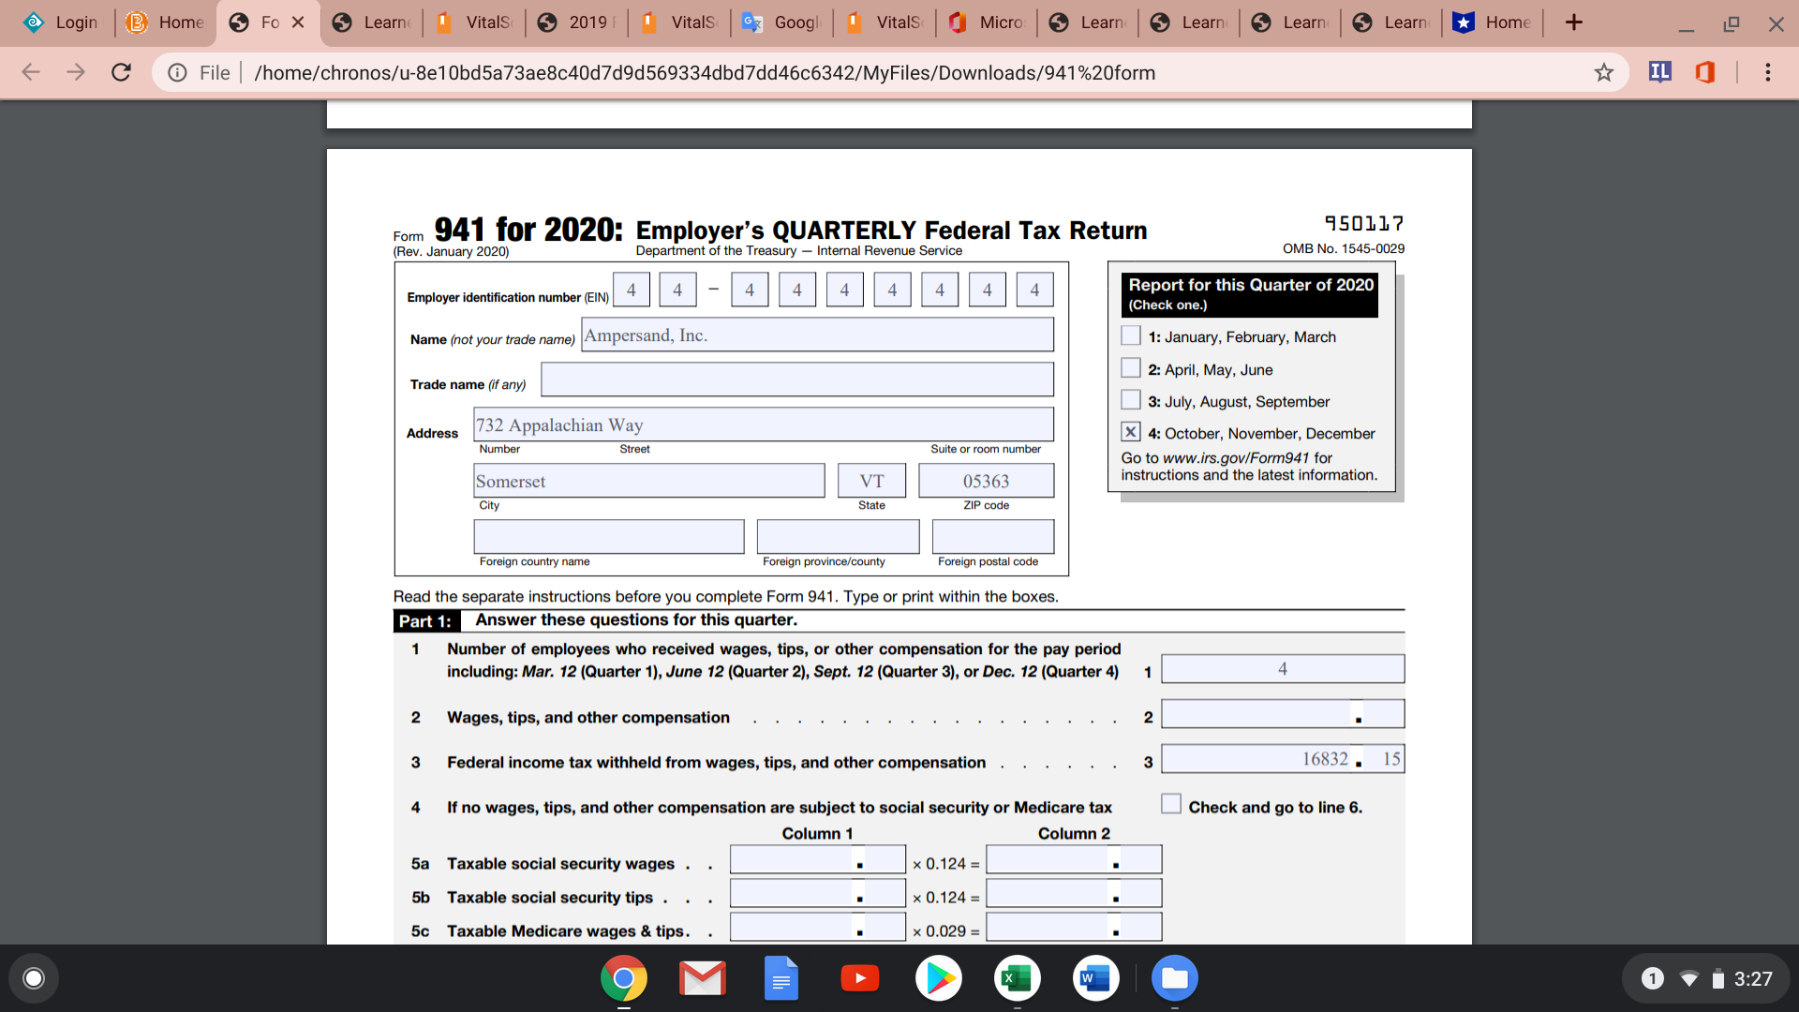Go back with the browser back arrow
This screenshot has height=1012, width=1799.
click(x=31, y=72)
